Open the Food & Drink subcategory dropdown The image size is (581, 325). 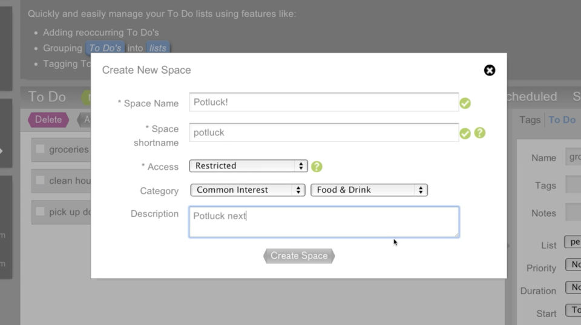pyautogui.click(x=369, y=190)
